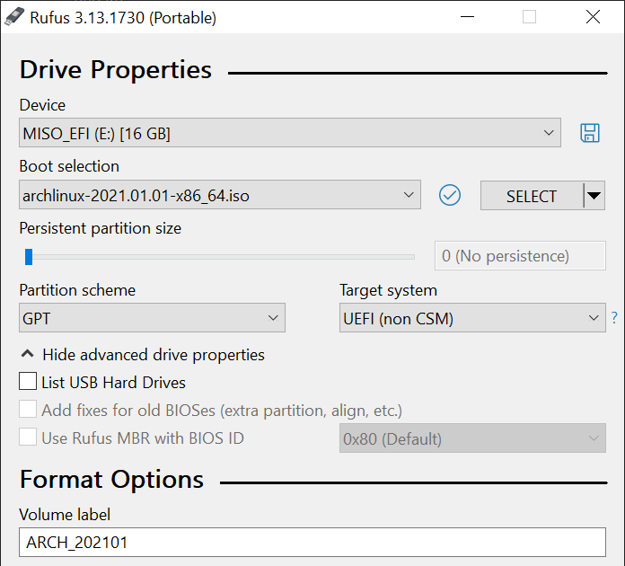Click the persistence size field showing 0

(520, 256)
